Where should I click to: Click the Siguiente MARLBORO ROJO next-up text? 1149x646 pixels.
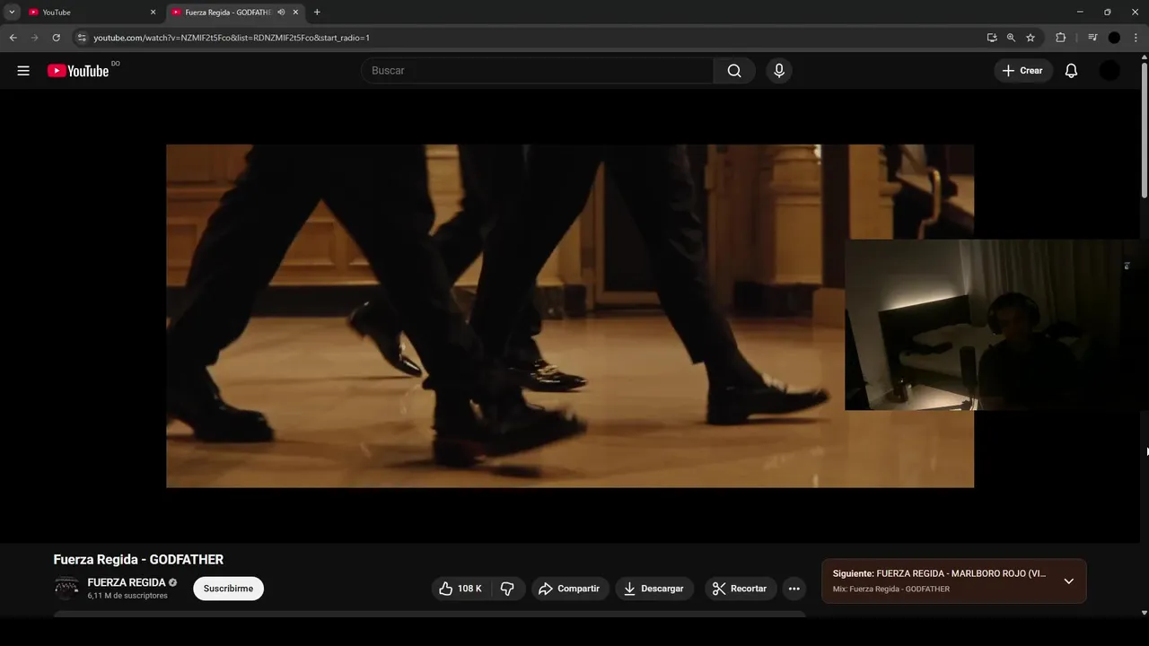coord(939,573)
